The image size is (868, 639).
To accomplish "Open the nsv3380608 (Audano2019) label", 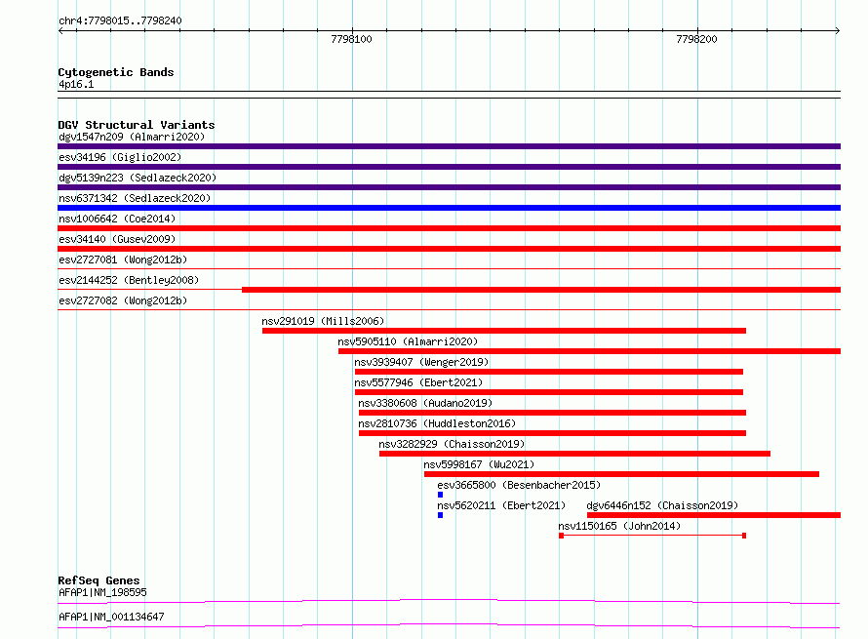I will pyautogui.click(x=425, y=403).
